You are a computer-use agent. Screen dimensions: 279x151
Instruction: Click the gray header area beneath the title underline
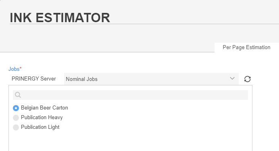coord(139,33)
